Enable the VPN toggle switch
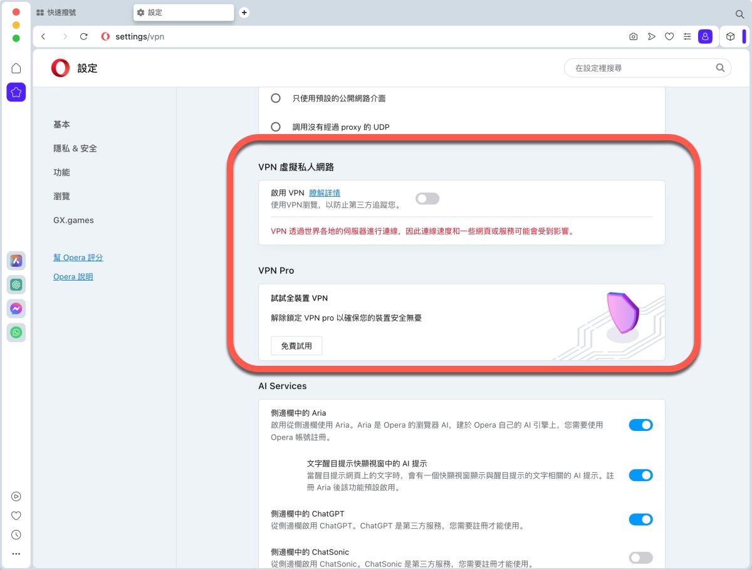The image size is (752, 570). [x=427, y=199]
